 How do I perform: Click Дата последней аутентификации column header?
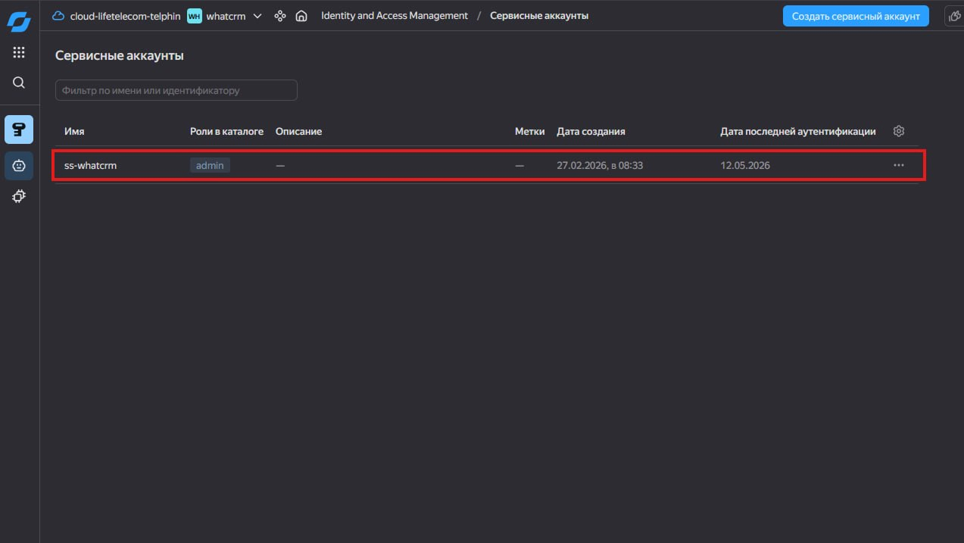798,131
